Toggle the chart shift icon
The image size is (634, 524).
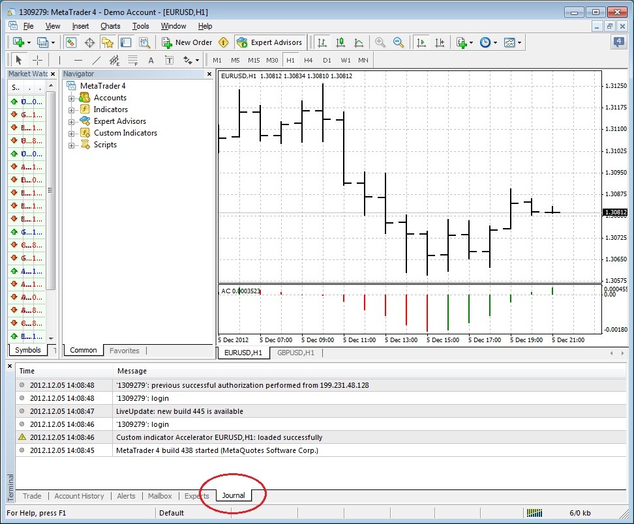(440, 42)
